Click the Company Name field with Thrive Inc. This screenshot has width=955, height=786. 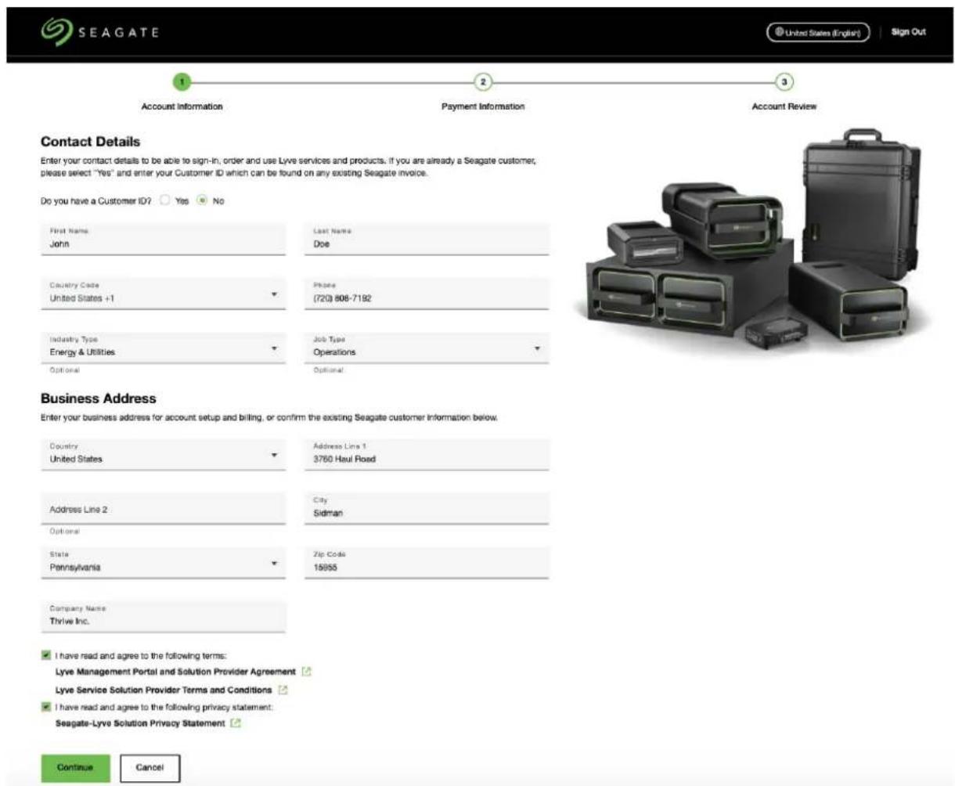(x=163, y=616)
